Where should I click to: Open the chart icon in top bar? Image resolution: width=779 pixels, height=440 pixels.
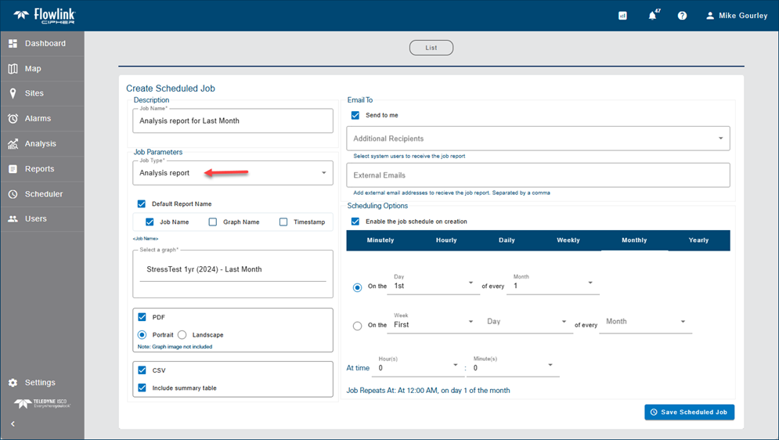tap(622, 16)
